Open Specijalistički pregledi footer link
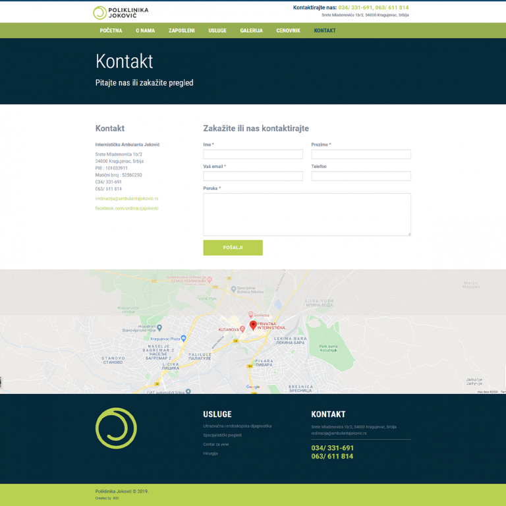The height and width of the screenshot is (506, 506). (222, 436)
